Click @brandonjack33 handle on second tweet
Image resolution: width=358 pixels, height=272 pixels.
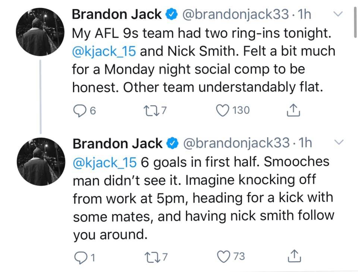coord(236,143)
